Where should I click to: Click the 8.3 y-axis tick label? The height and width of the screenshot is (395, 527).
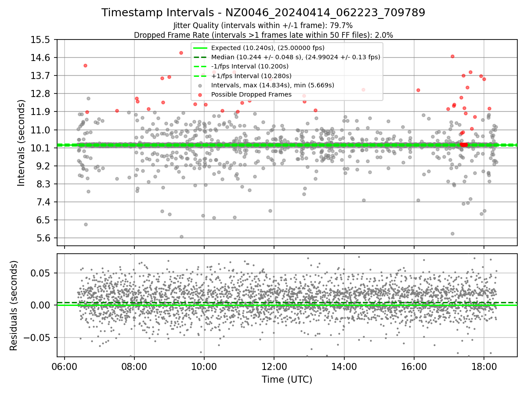[44, 184]
